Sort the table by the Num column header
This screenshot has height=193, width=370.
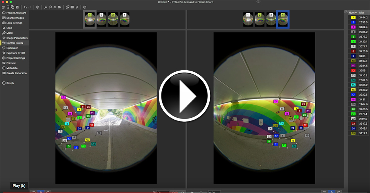(x=353, y=12)
